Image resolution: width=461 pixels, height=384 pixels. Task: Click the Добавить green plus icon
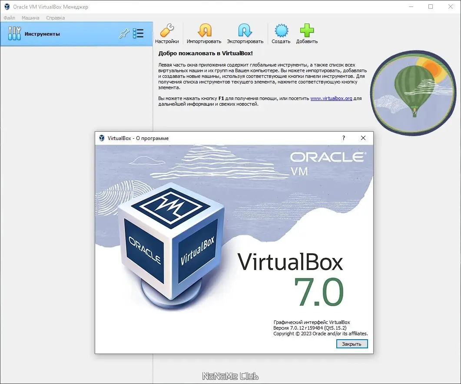(x=307, y=30)
